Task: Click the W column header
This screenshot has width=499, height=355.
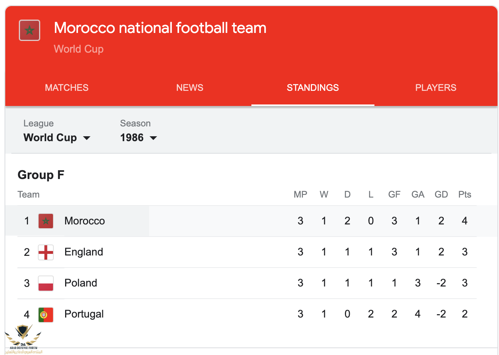Action: pos(324,195)
